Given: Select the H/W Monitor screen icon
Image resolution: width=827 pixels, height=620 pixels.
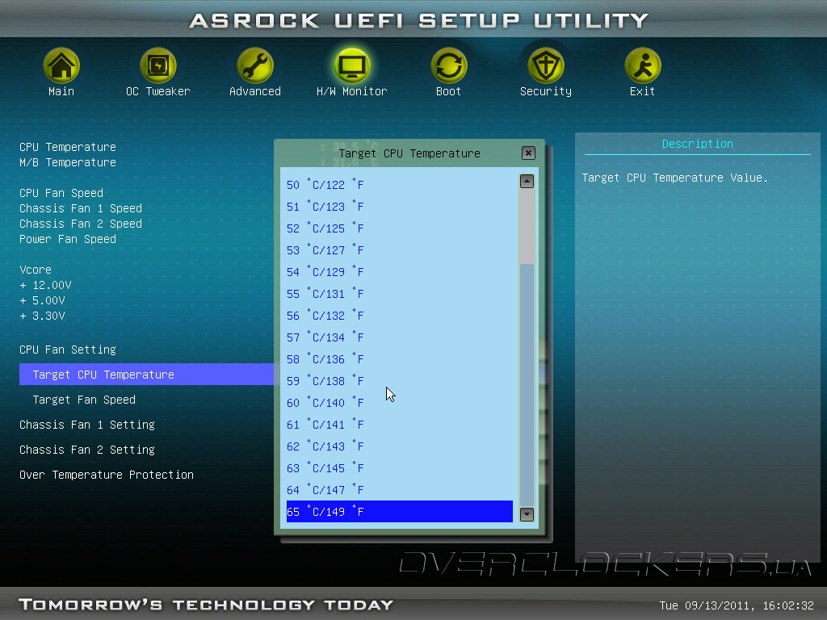Looking at the screenshot, I should point(352,66).
